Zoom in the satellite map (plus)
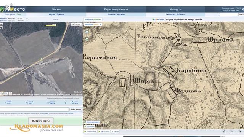Image resolution: width=244 pixels, height=137 pixels. pyautogui.click(x=2, y=28)
